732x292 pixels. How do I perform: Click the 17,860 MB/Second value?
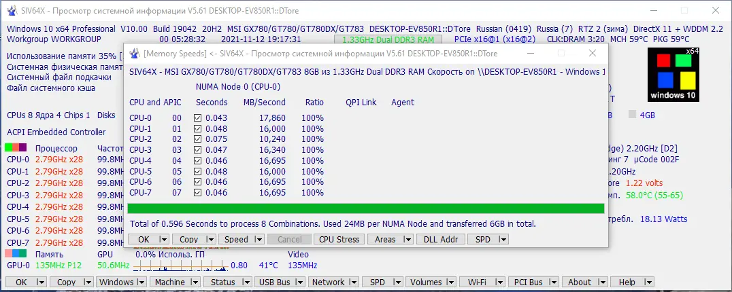[272, 118]
